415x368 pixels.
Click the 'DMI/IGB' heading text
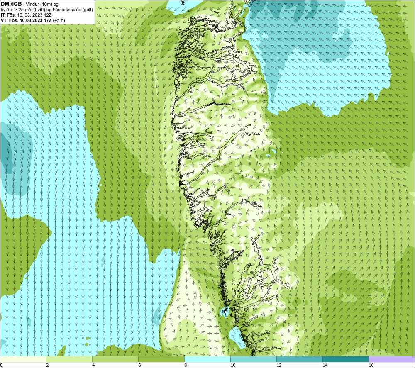click(x=11, y=4)
